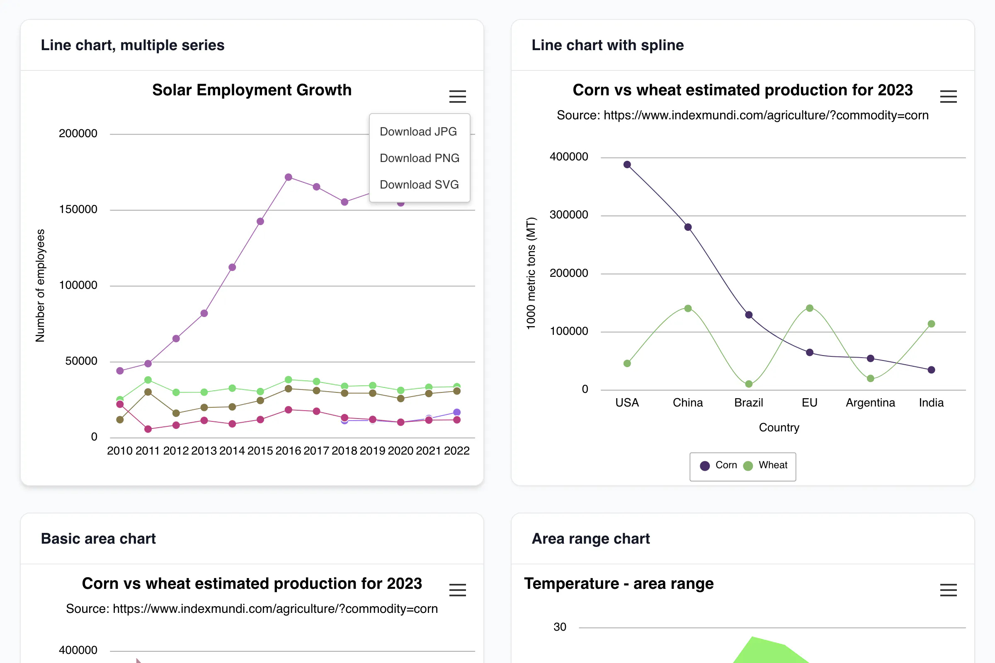Screen dimensions: 995x663
Task: Choose Download SVG option
Action: click(x=419, y=185)
